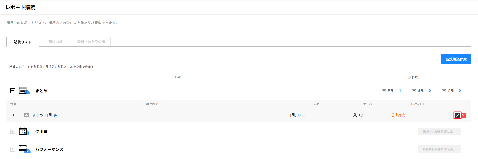Click the 送信待機 status text
Image resolution: width=478 pixels, height=159 pixels.
[x=398, y=115]
